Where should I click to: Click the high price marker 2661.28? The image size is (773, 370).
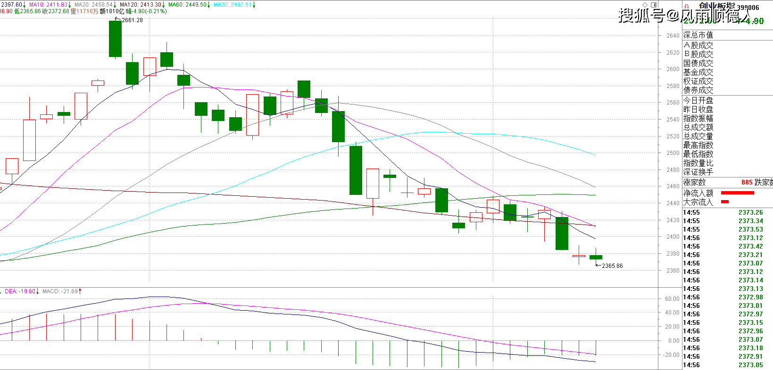(132, 20)
